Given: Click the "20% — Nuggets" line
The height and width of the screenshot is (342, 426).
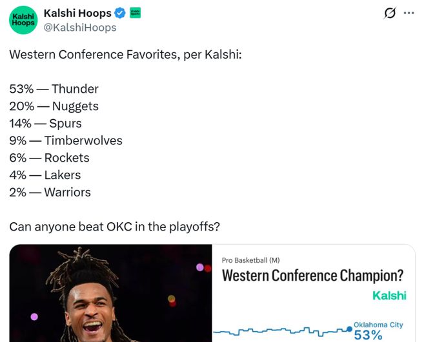Looking at the screenshot, I should [x=54, y=106].
